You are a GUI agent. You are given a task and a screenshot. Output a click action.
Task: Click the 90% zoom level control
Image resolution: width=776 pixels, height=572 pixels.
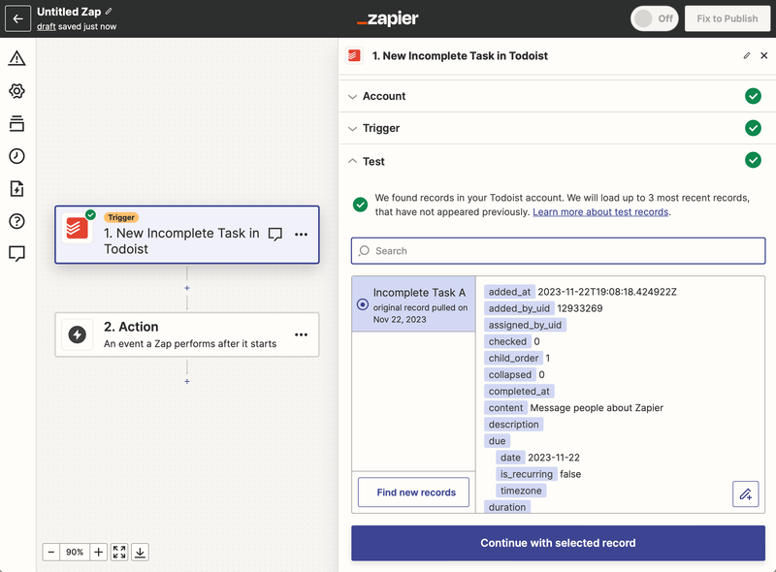click(76, 552)
